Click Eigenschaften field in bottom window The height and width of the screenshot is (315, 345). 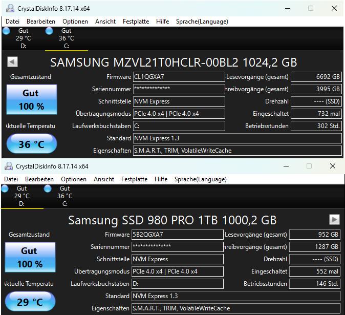(x=235, y=308)
